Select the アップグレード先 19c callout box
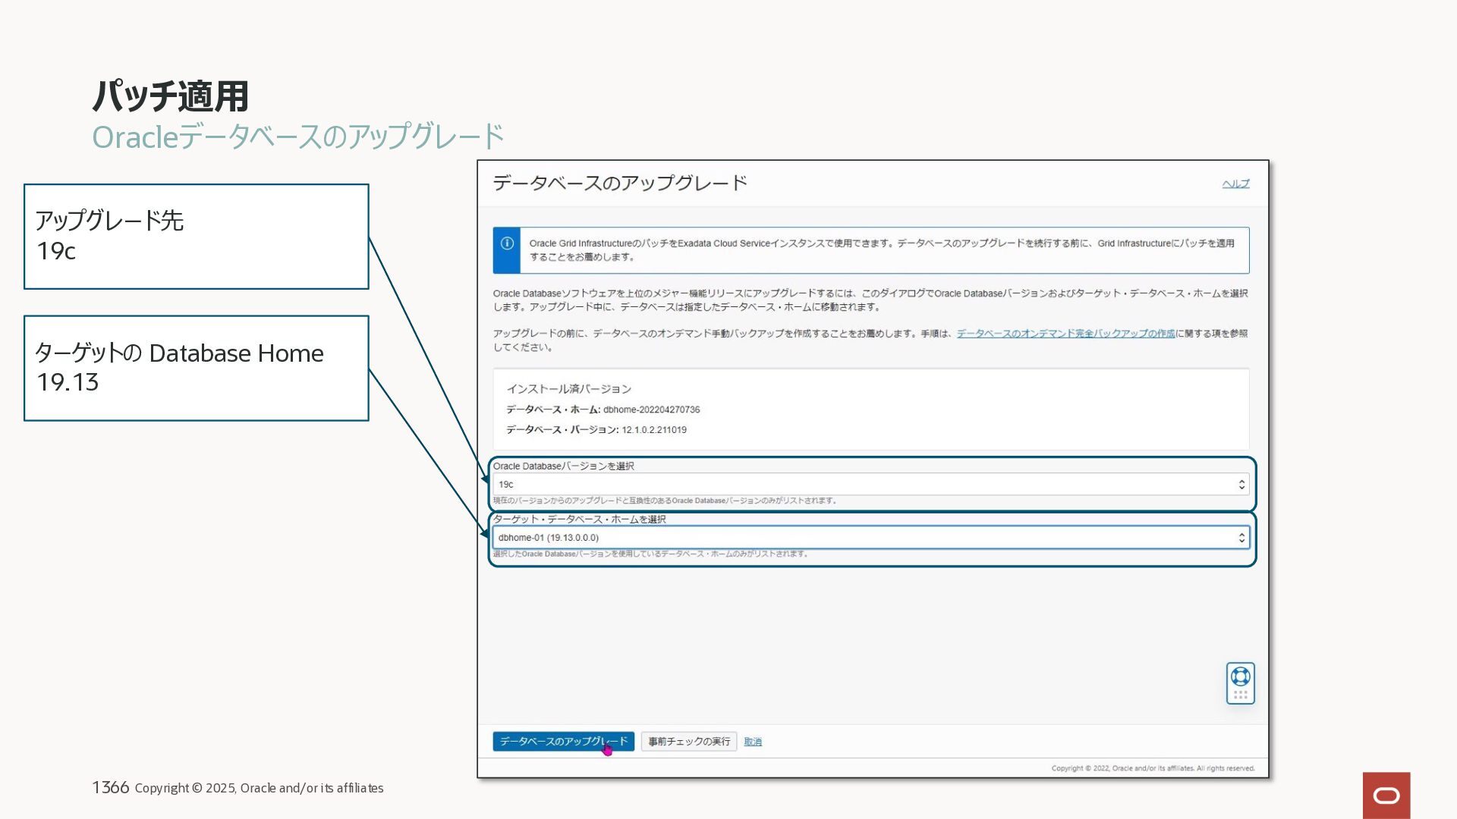Image resolution: width=1457 pixels, height=819 pixels. (x=196, y=237)
